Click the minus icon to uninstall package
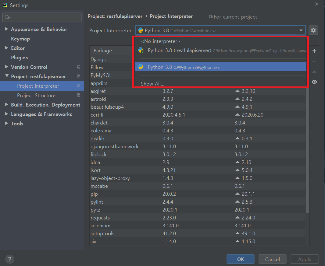325x266 pixels. [x=314, y=61]
